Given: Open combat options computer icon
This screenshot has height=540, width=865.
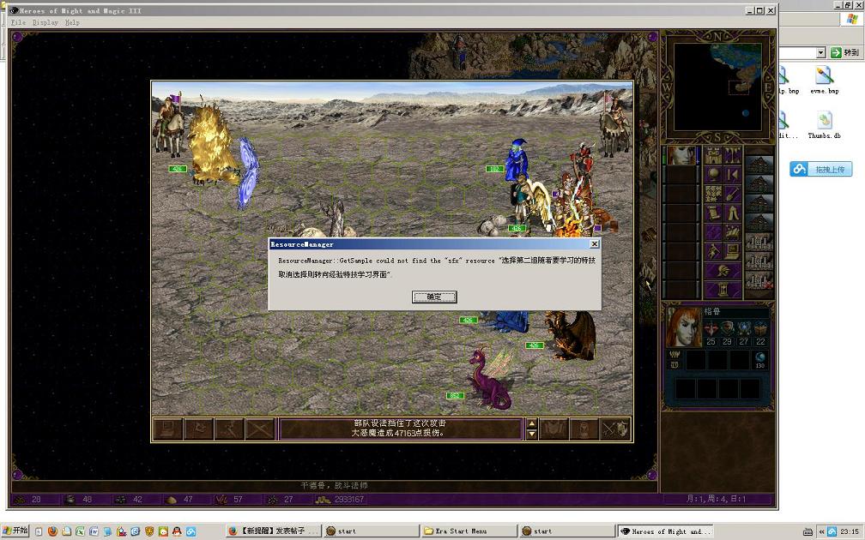Looking at the screenshot, I should [167, 429].
